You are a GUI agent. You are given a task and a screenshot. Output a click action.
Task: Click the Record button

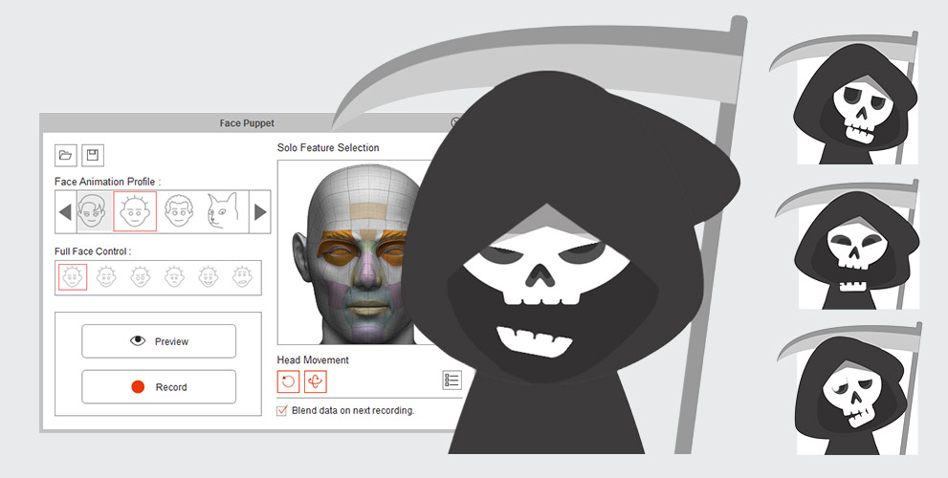tap(159, 387)
